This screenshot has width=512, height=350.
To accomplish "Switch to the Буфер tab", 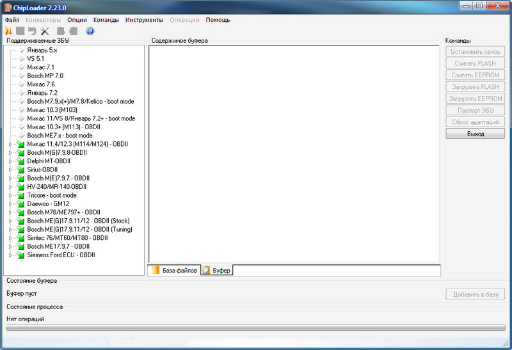I will tap(217, 271).
